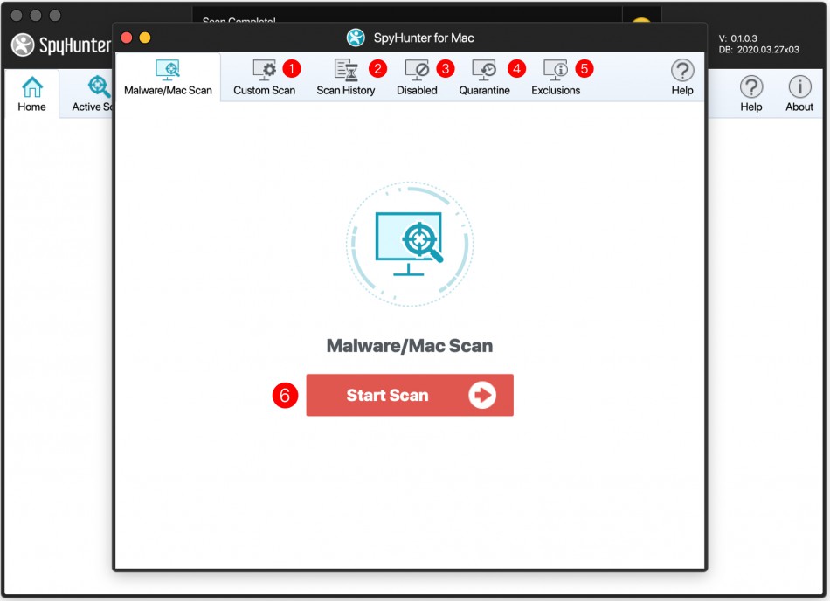Click Help beside About in background toolbar

[x=750, y=93]
